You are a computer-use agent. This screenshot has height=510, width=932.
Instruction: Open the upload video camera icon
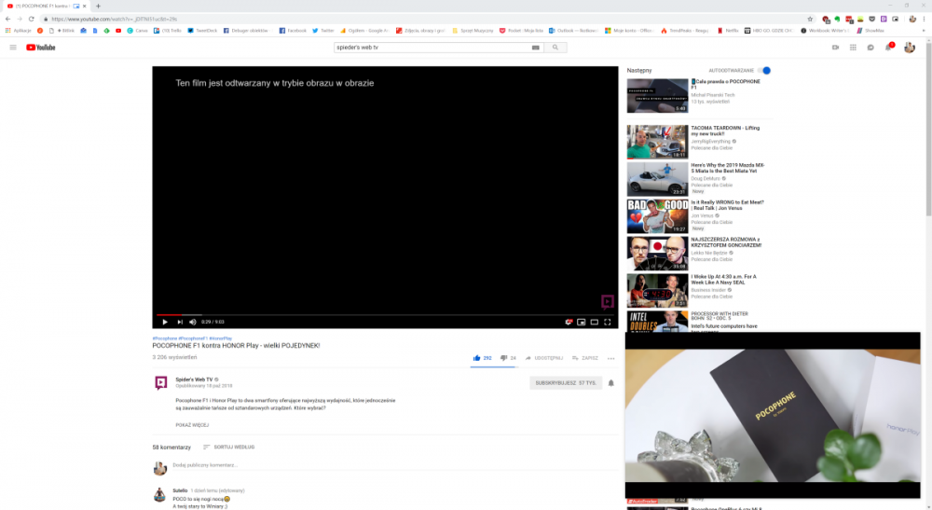pos(835,48)
